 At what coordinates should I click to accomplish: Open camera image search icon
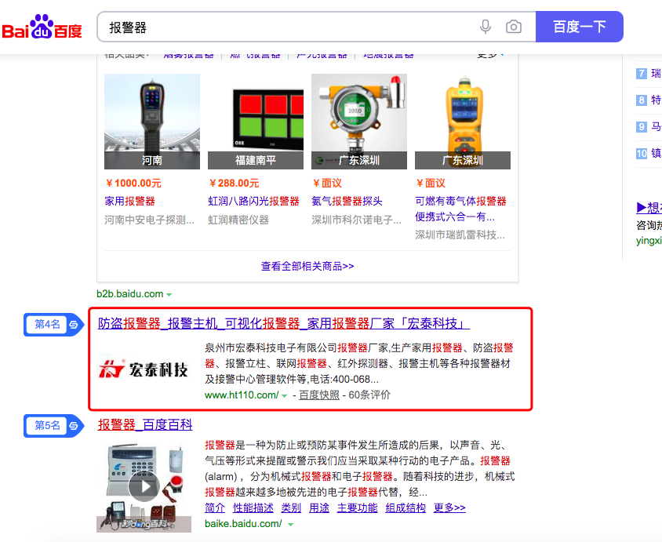(514, 27)
